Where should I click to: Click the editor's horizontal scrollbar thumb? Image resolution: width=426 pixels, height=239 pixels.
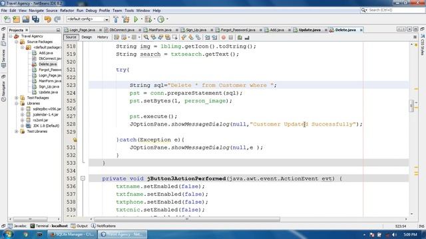pos(187,219)
